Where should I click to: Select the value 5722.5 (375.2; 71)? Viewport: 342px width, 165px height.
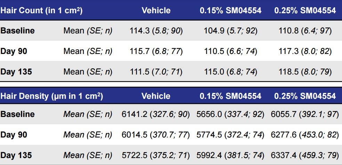(x=156, y=155)
